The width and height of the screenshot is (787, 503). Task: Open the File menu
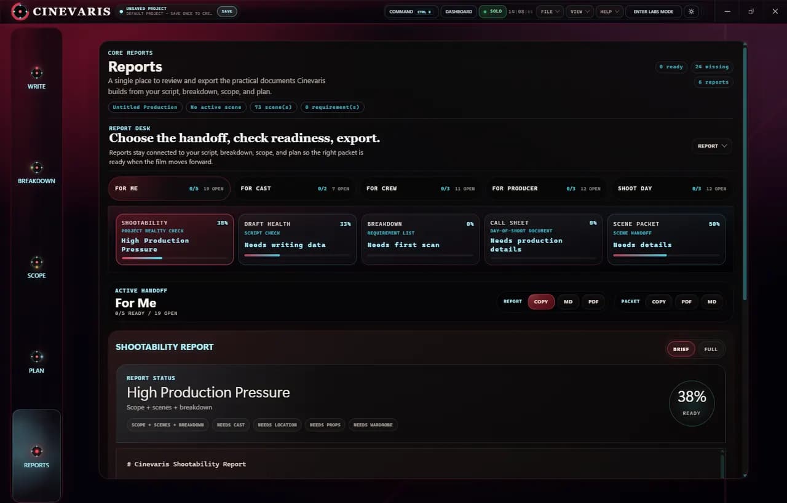[x=550, y=11]
